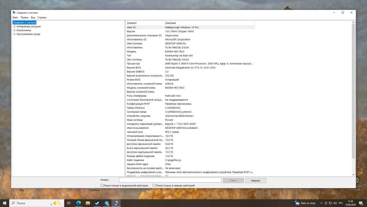367x207 pixels.
Task: Select the Аппаратные ресурсы tree item
Action: [29, 26]
